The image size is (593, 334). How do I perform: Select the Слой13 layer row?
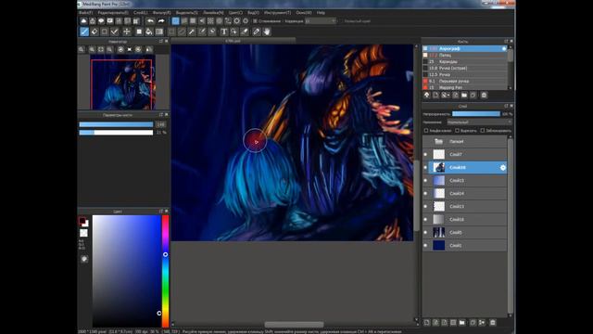click(x=464, y=206)
